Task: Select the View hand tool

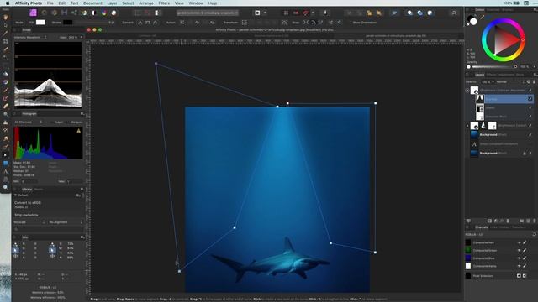Action: (x=6, y=17)
